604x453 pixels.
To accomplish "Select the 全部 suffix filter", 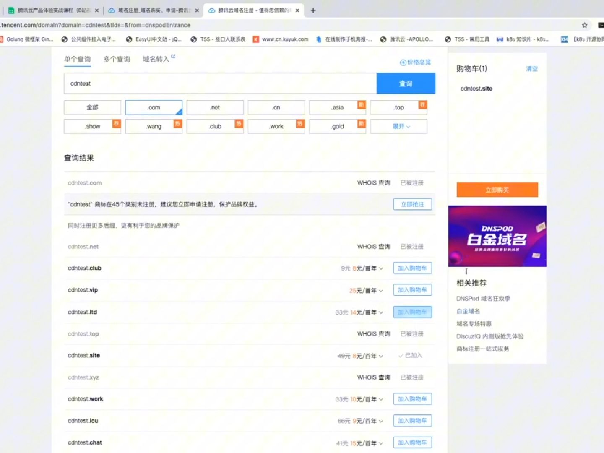I will click(92, 107).
